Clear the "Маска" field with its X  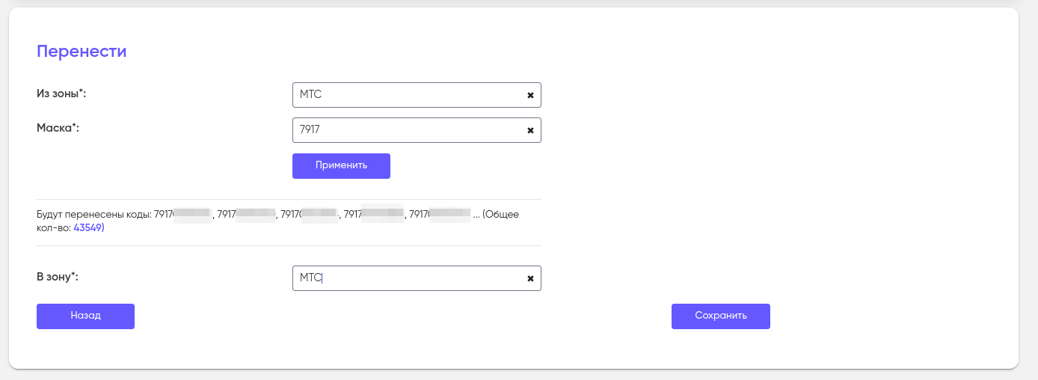coord(530,130)
